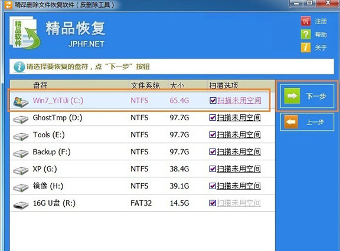Click the 注册 register link text

[x=321, y=21]
